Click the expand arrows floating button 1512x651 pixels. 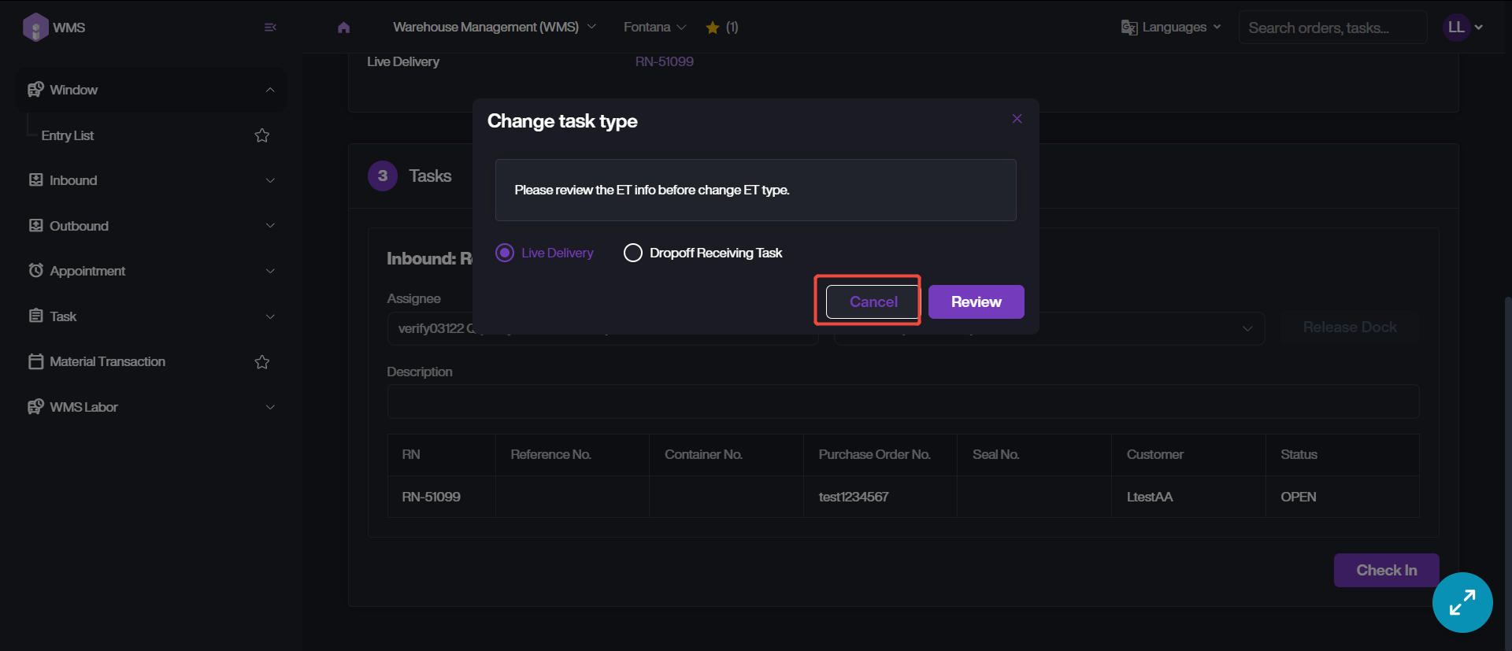pos(1462,602)
